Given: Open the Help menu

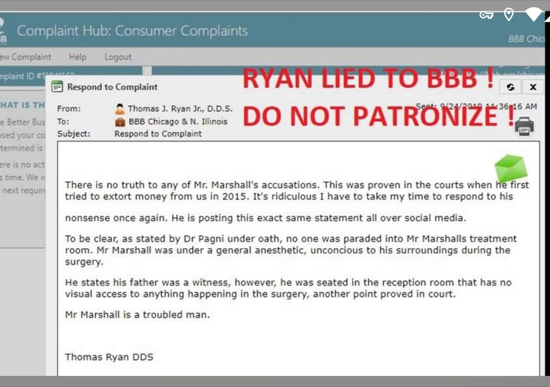Looking at the screenshot, I should [x=78, y=57].
